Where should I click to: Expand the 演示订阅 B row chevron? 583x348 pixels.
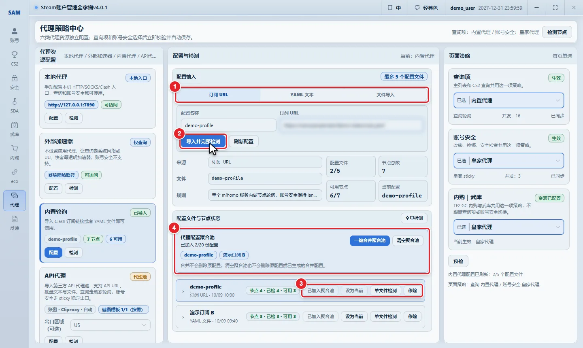click(x=183, y=317)
